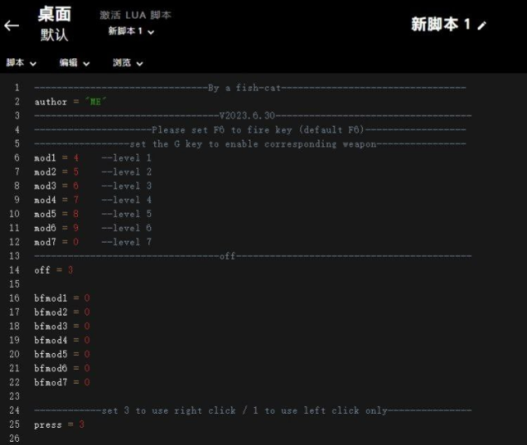527x445 pixels.
Task: Click the bfmod3 = 0 line
Action: (x=61, y=326)
